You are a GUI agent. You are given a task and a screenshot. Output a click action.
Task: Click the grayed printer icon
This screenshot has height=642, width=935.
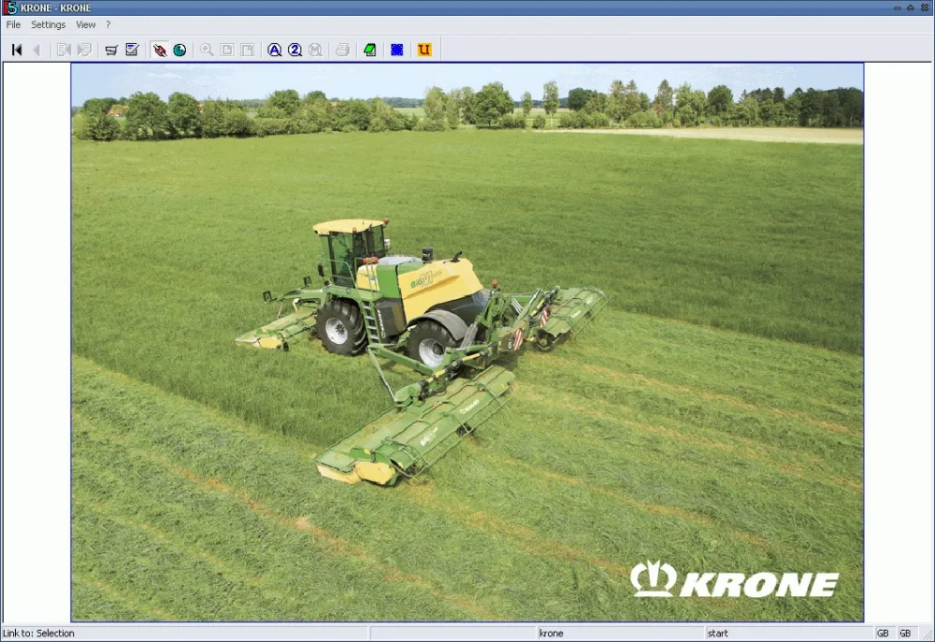[x=342, y=50]
